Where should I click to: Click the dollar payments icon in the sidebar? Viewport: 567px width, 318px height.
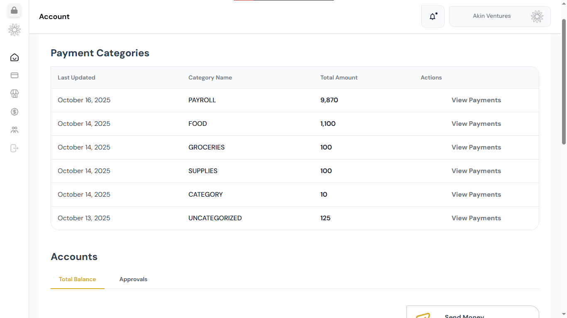(x=14, y=112)
